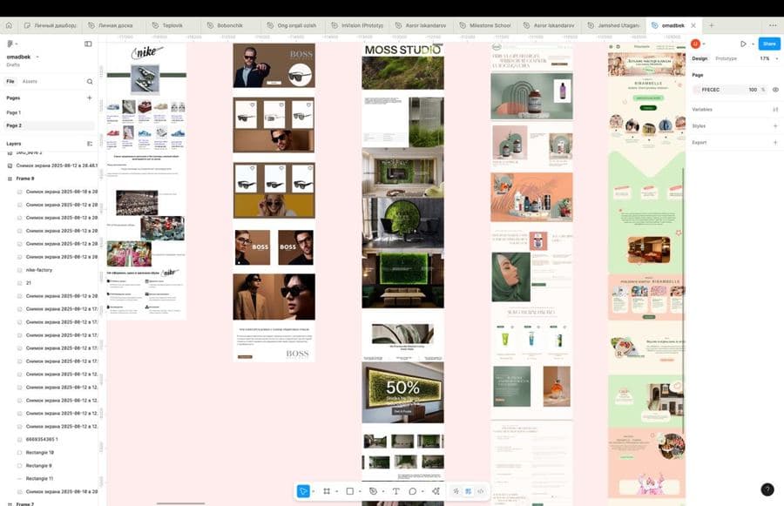784x506 pixels.
Task: Search within the file
Action: pos(90,82)
